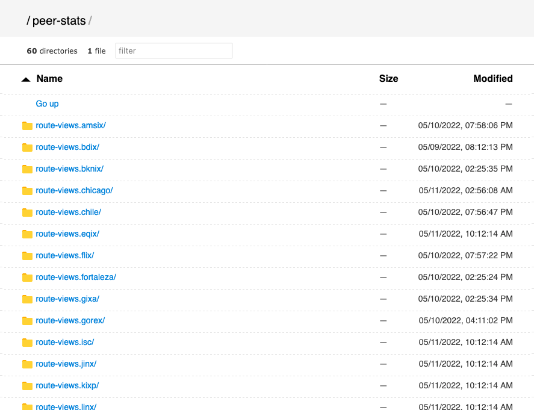Select timestamp 05/10/2022, 07:57:22 PM
The height and width of the screenshot is (410, 534).
(x=465, y=255)
